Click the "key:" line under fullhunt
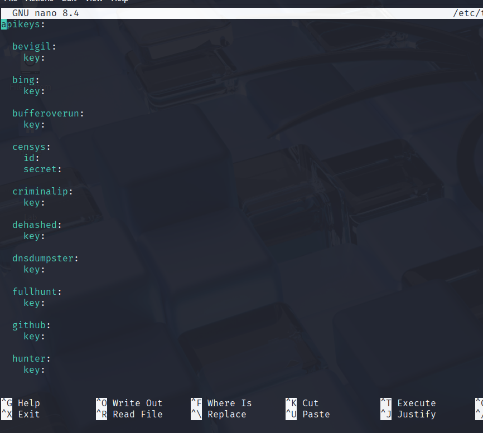This screenshot has width=483, height=433. 34,303
